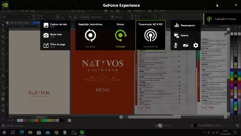241x136 pixels.
Task: Open WhatsApp from the taskbar
Action: pyautogui.click(x=74, y=132)
